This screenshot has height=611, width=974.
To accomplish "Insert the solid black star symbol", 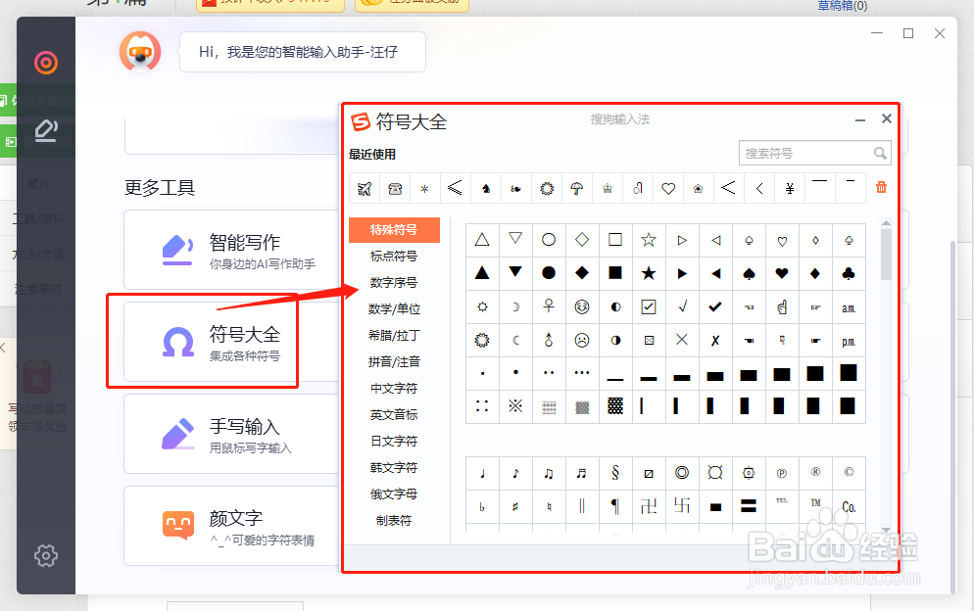I will 649,273.
